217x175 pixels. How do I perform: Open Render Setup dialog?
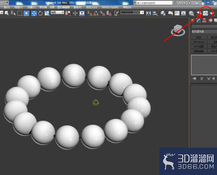coord(199,13)
